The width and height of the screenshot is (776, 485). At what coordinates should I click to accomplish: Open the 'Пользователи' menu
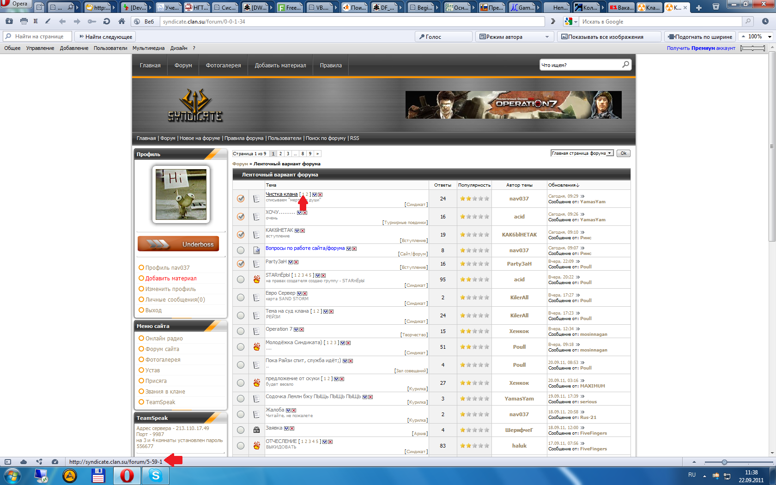(x=110, y=48)
